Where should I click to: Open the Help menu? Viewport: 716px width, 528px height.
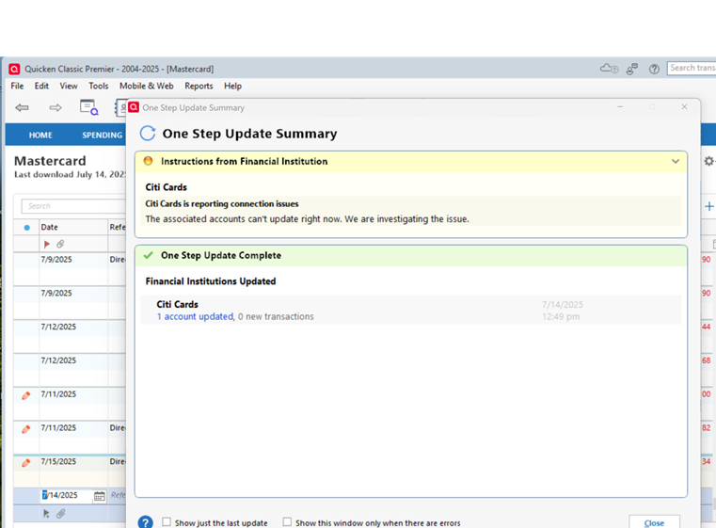232,86
